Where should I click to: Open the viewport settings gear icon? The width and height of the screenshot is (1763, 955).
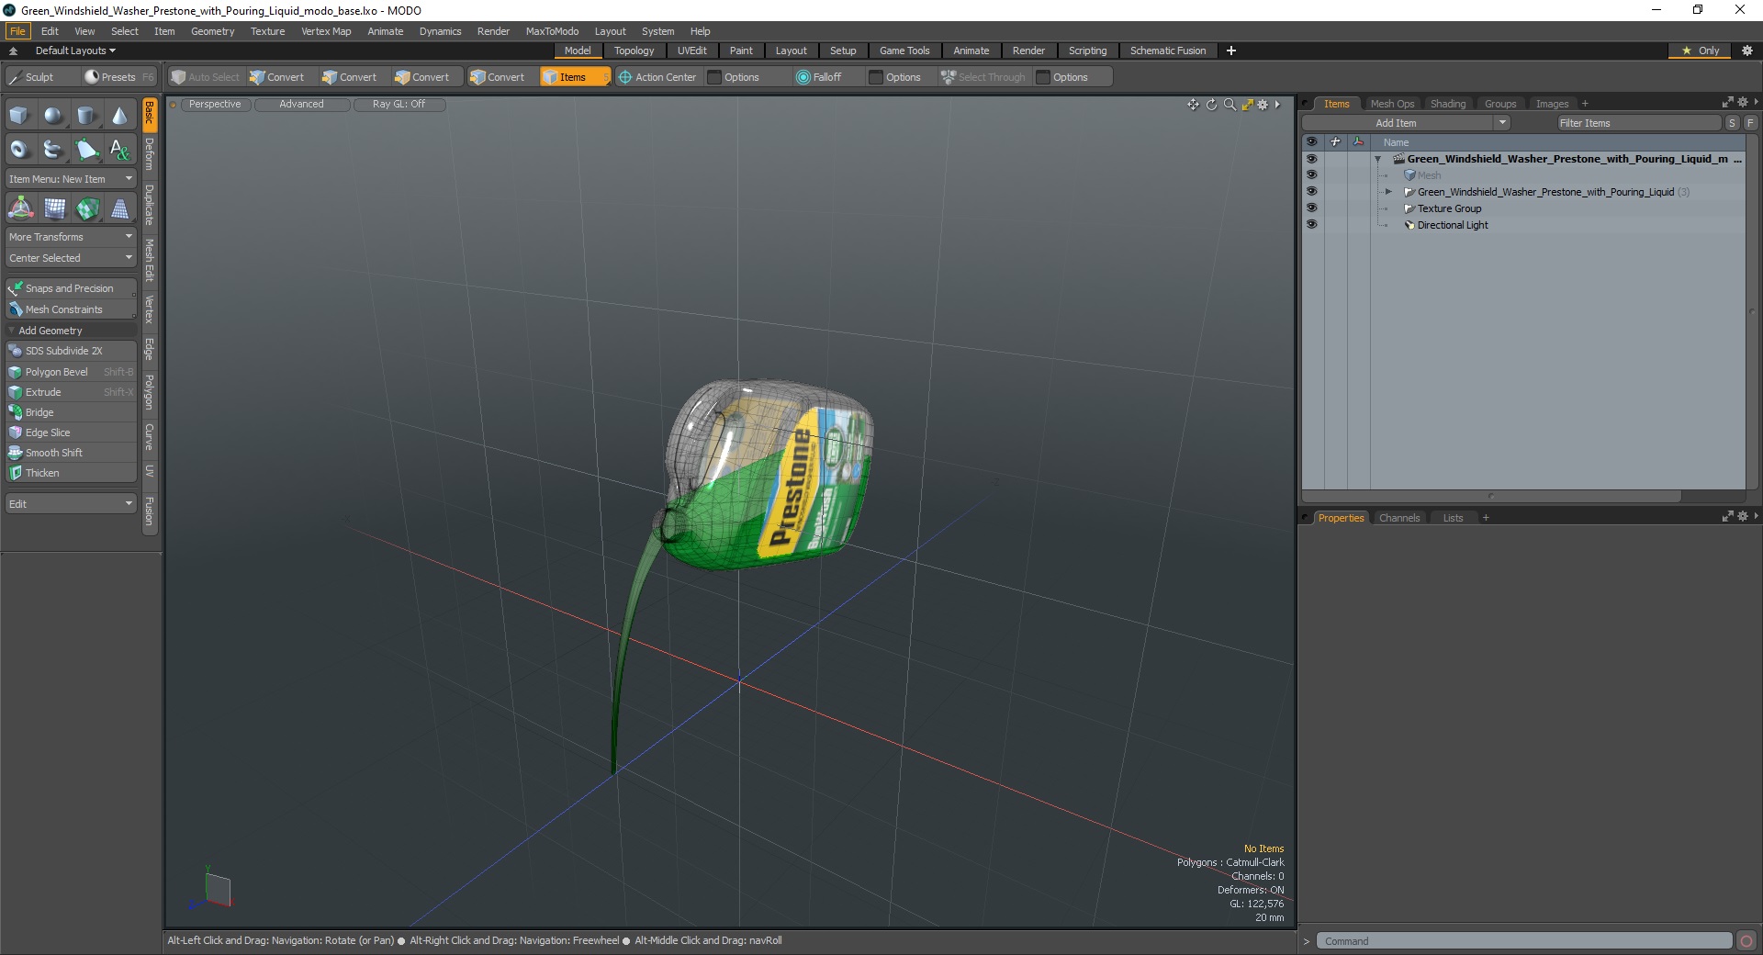tap(1263, 105)
